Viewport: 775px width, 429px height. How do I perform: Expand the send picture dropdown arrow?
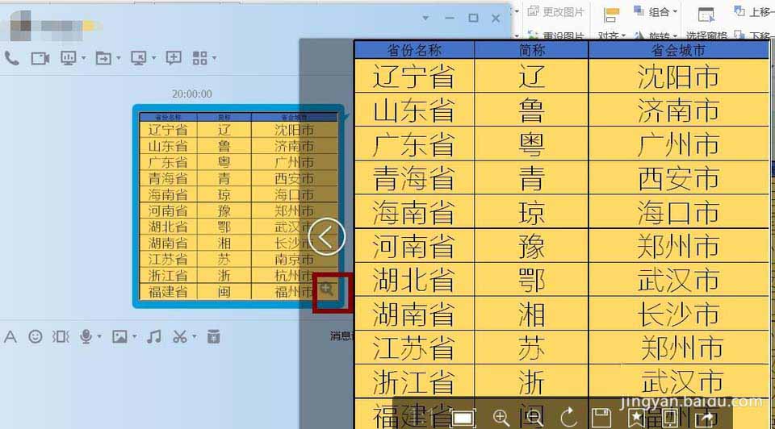[134, 337]
